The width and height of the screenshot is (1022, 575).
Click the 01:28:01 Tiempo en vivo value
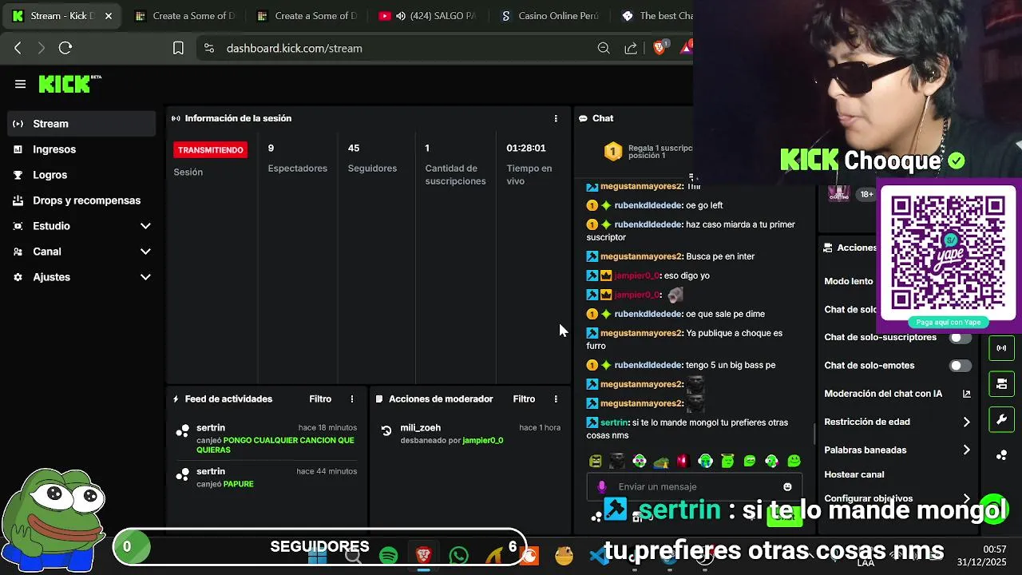(x=526, y=148)
